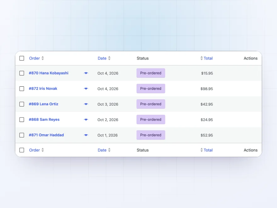Check the row for #872 Iris Novak

[x=22, y=89]
